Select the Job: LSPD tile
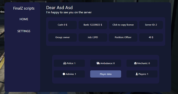Screen dimensions: 178x94 tap(93, 37)
